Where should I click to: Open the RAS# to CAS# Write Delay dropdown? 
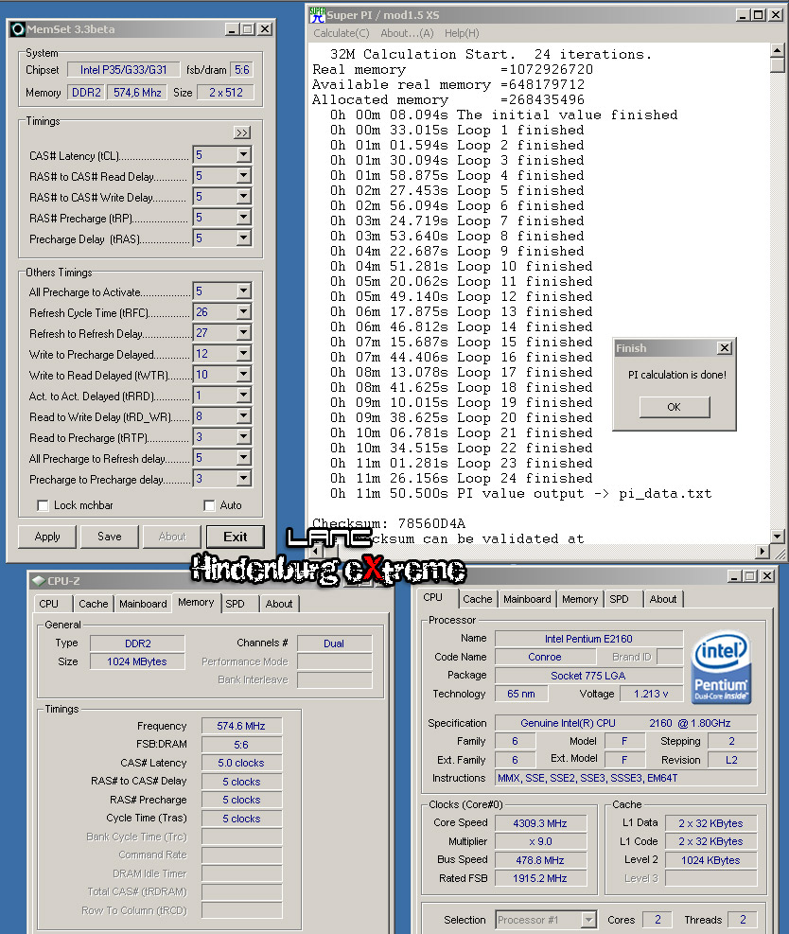(243, 197)
